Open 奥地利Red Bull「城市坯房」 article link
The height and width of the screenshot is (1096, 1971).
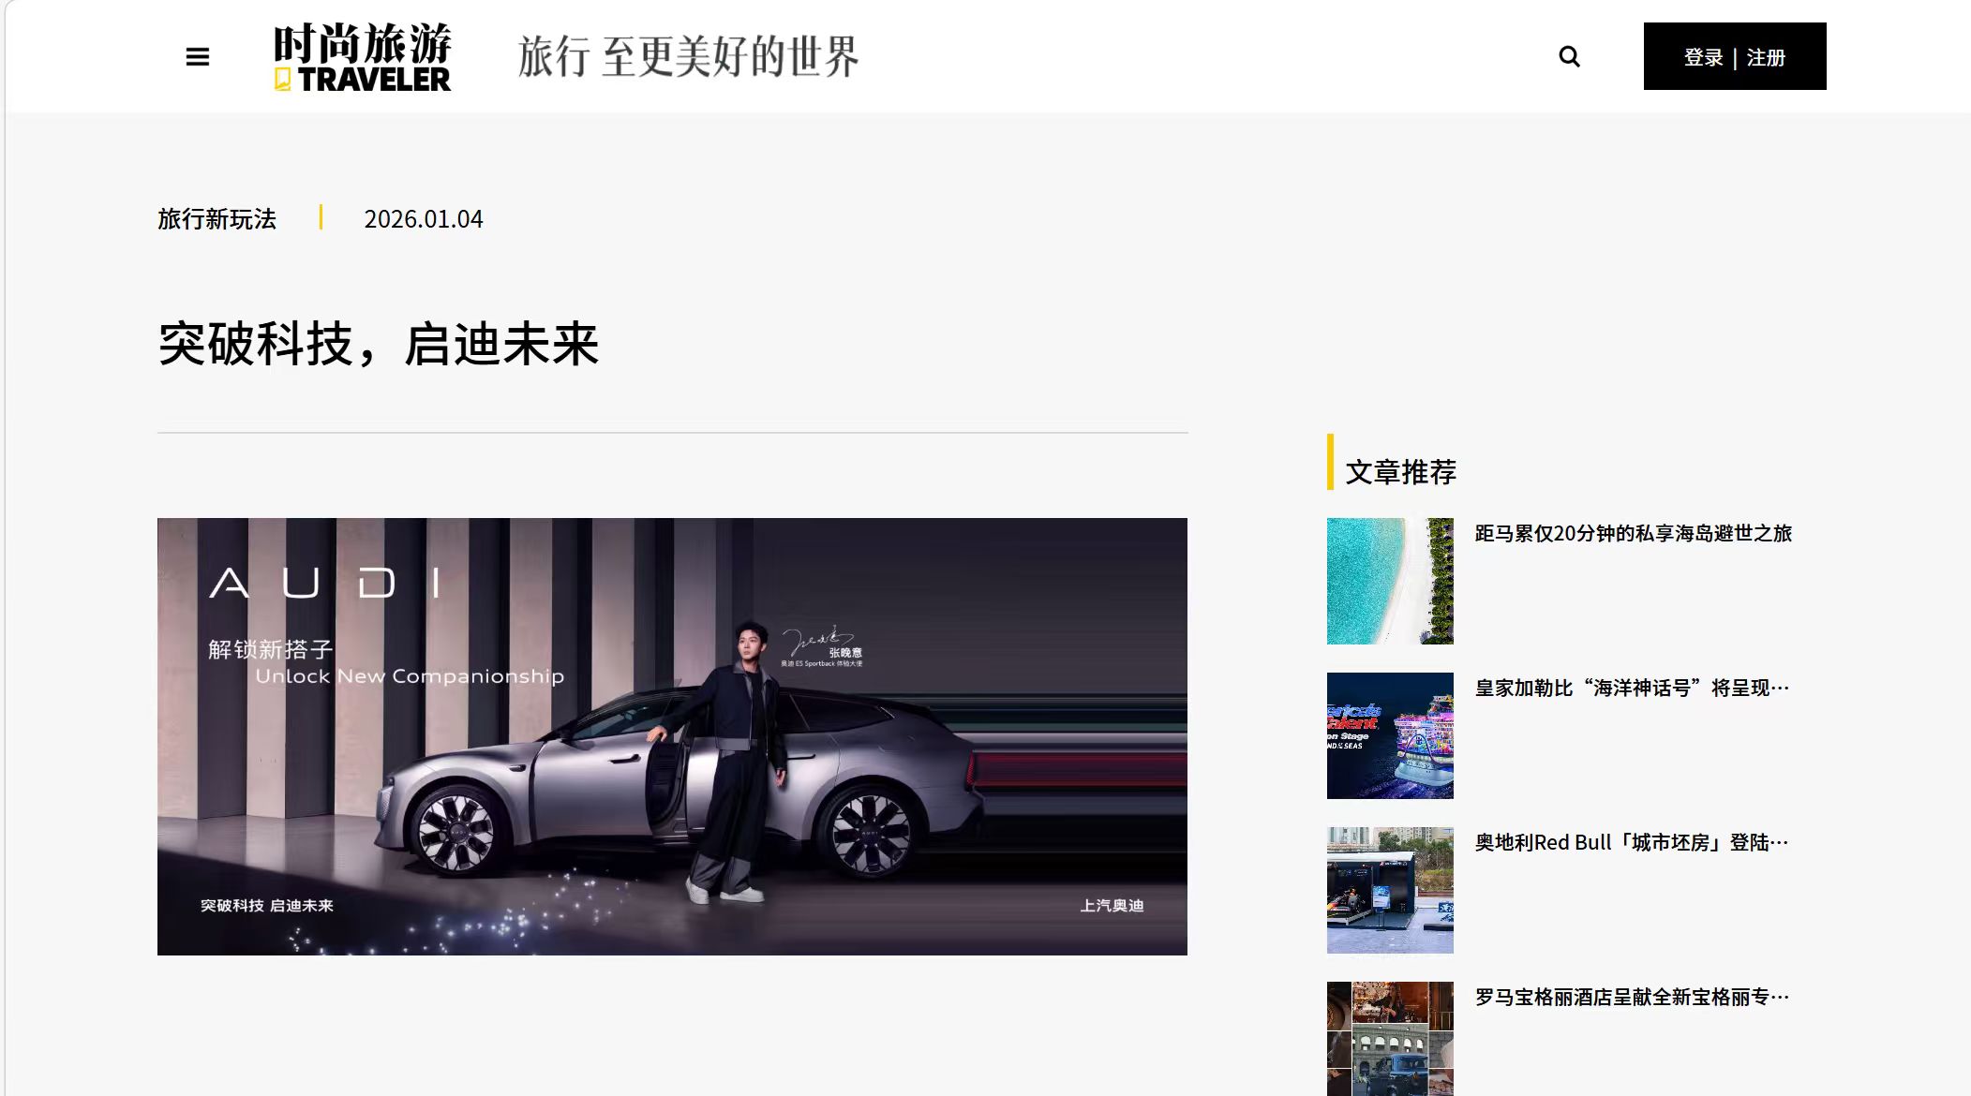click(1632, 842)
